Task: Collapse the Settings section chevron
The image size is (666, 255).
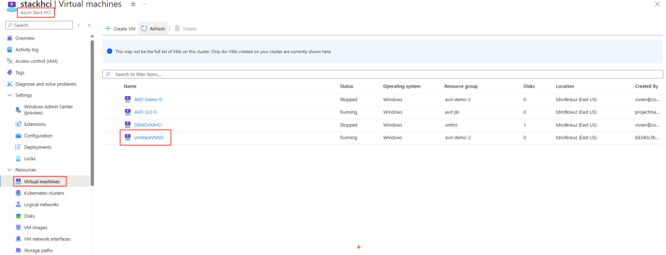Action: [10, 95]
